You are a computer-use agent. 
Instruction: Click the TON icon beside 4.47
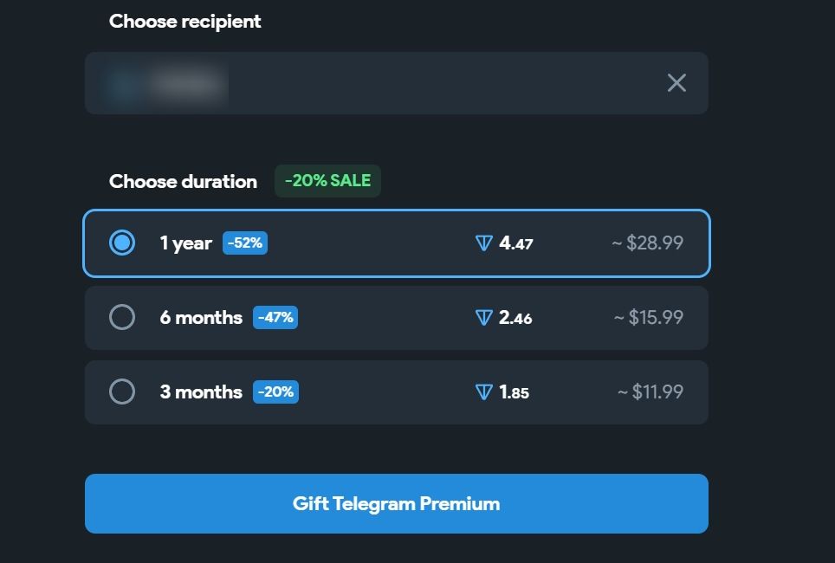click(x=484, y=243)
